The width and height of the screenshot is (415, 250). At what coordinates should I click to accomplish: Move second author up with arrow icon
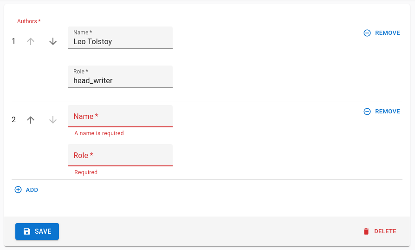31,120
